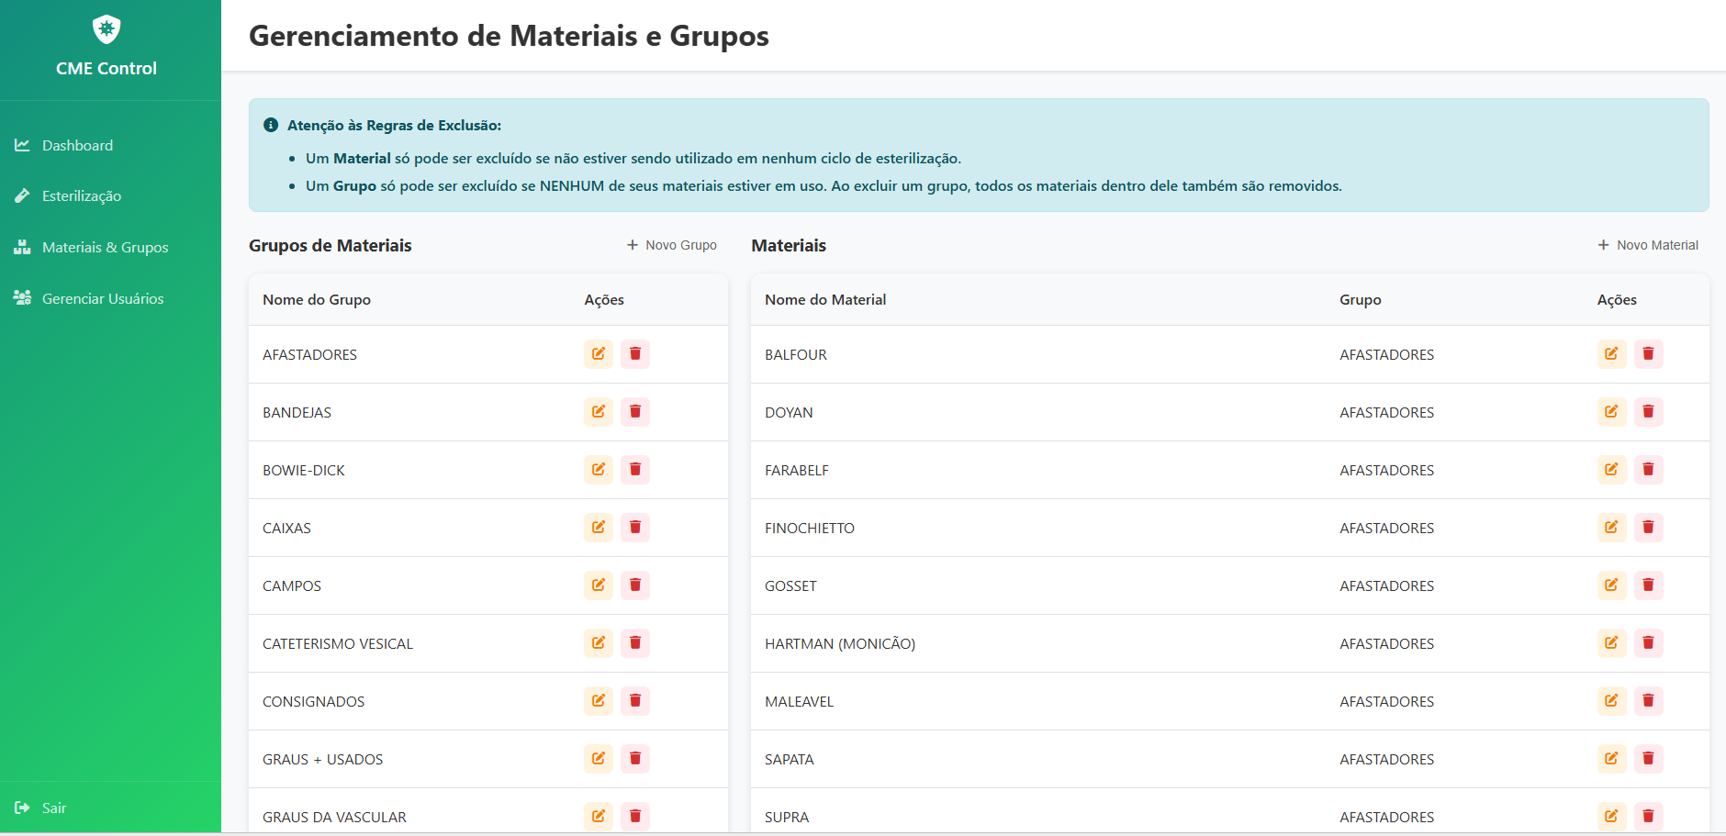Delete the AFASTADORES group
Screen dimensions: 1726x836
coord(635,354)
